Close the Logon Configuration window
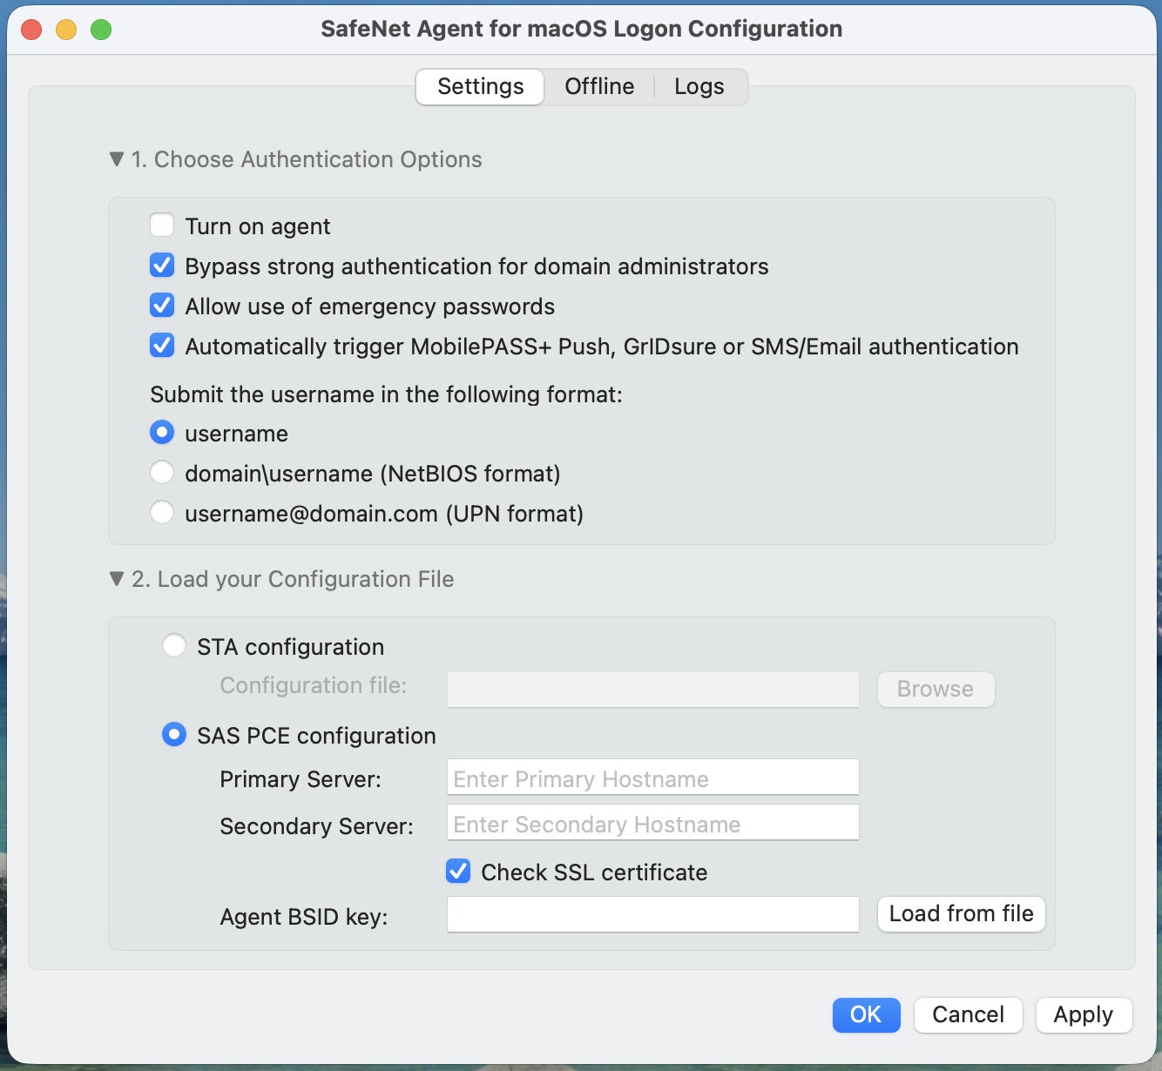Image resolution: width=1162 pixels, height=1071 pixels. [32, 30]
